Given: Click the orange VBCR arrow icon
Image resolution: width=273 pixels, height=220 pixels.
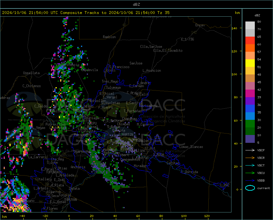Looking at the screenshot, I should (250, 158).
